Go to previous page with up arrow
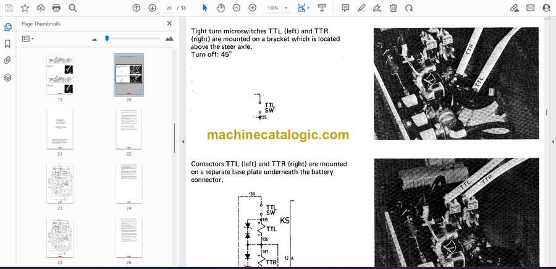Viewport: 556px width, 269px height. coord(136,8)
